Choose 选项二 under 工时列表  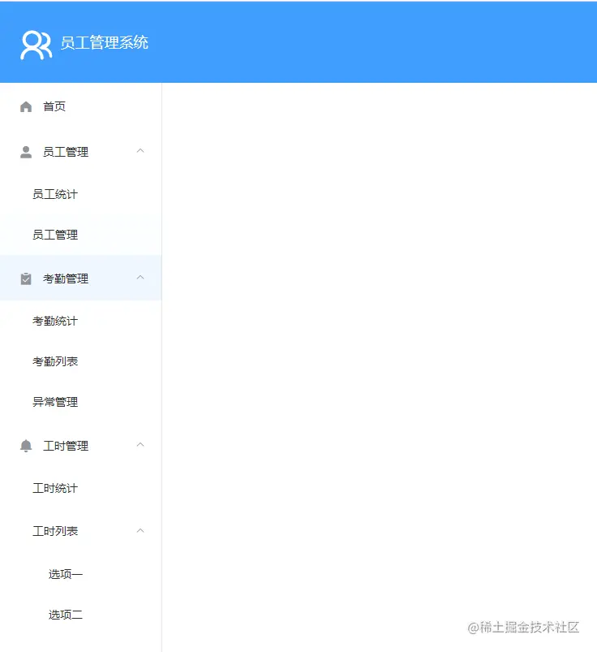tap(80, 615)
